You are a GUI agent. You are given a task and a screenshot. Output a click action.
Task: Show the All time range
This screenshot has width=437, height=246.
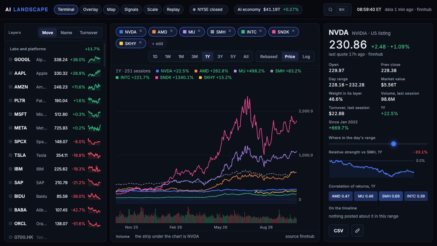tap(246, 57)
